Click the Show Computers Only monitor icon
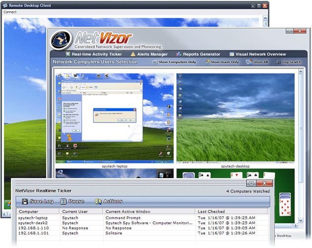 [155, 62]
